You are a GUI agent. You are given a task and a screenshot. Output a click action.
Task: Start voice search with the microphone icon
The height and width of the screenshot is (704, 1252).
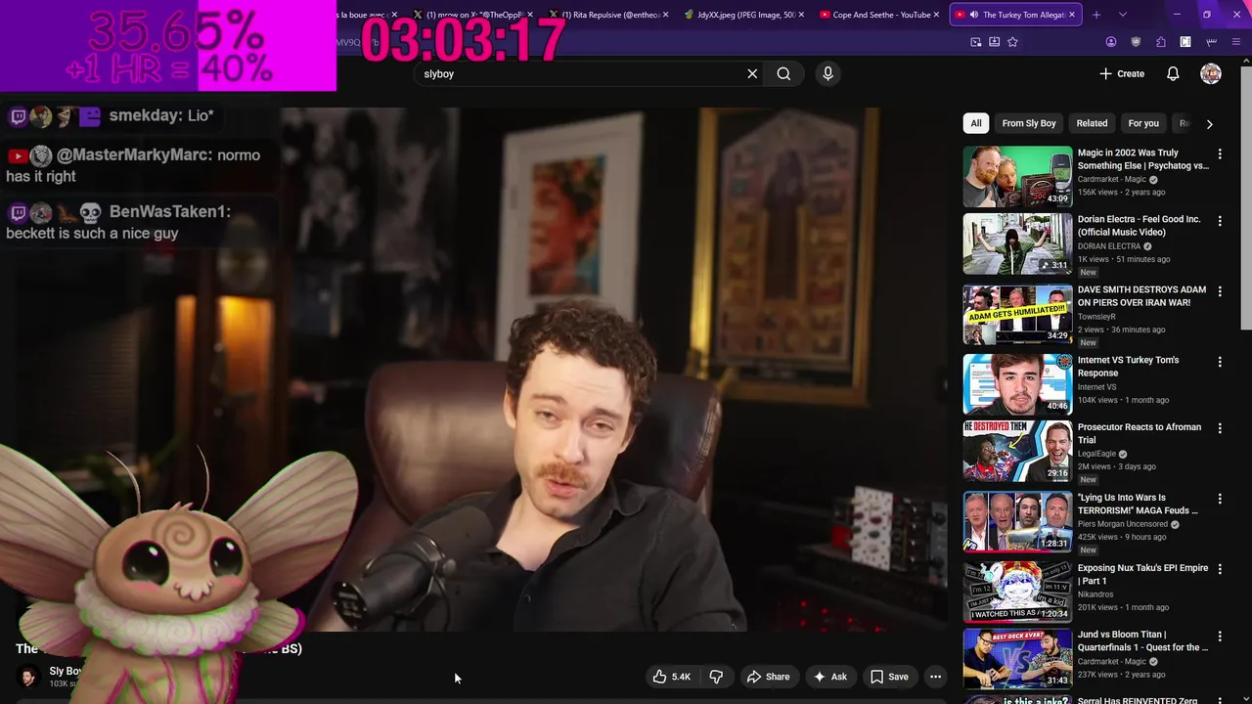(x=827, y=73)
